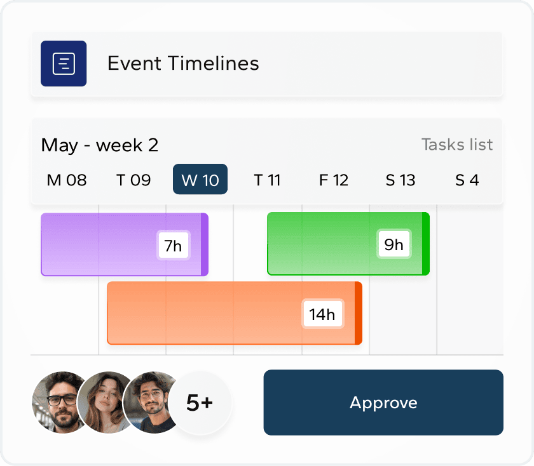
Task: Click the 7h duration badge
Action: (x=174, y=246)
